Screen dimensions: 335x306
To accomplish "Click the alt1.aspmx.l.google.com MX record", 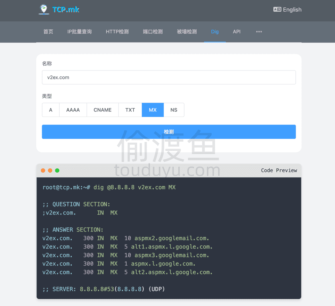I will 127,247.
